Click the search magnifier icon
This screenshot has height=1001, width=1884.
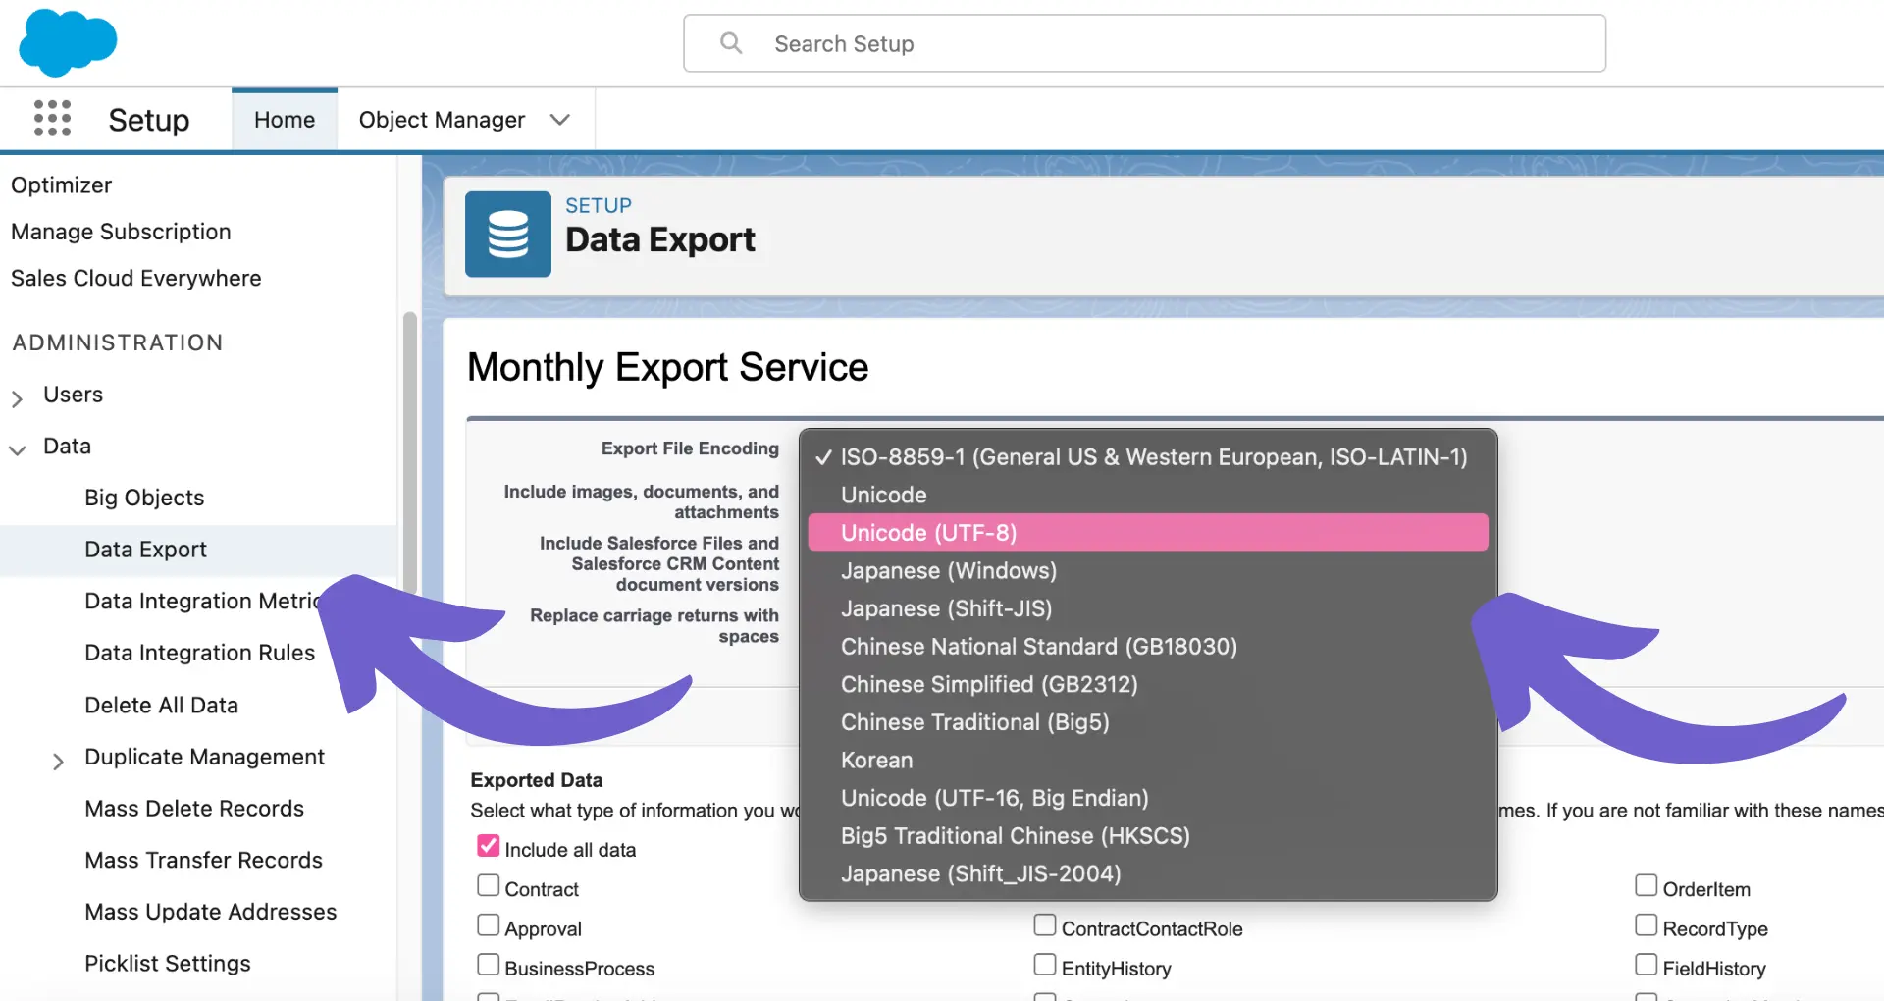coord(731,43)
